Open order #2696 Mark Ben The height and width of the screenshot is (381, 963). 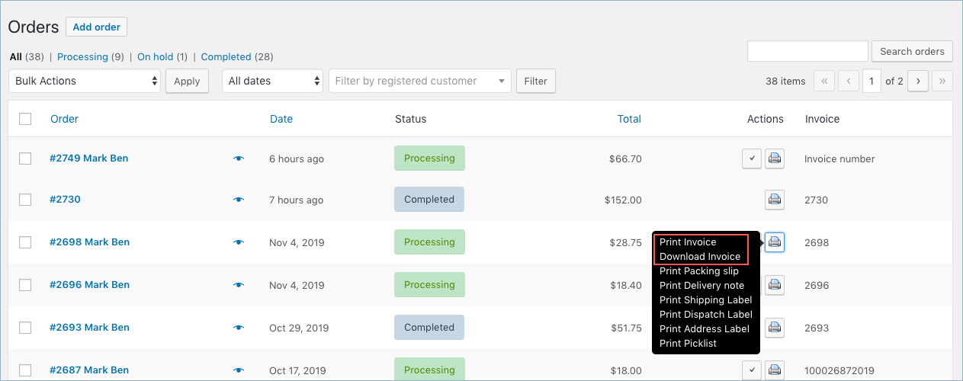click(x=90, y=285)
